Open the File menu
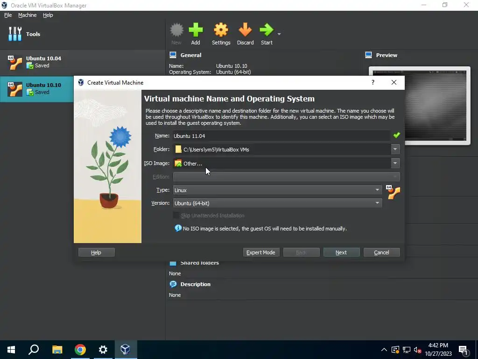This screenshot has width=478, height=359. (8, 15)
